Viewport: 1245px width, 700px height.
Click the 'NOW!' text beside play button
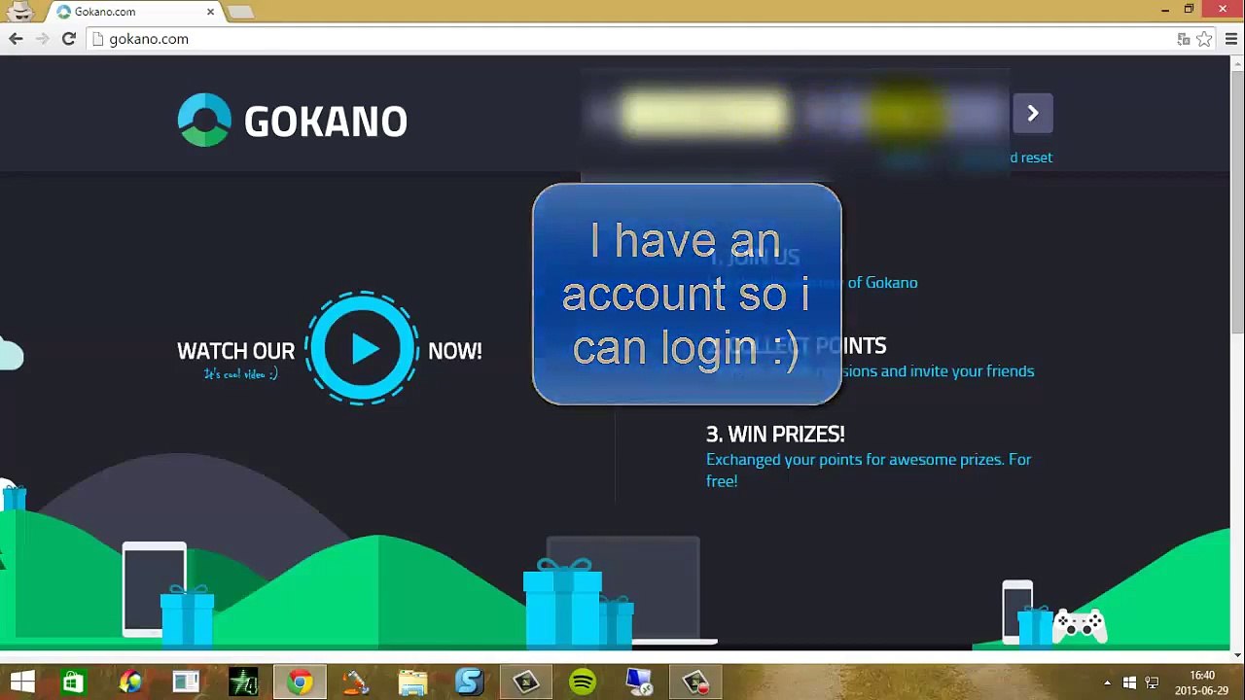pyautogui.click(x=454, y=351)
